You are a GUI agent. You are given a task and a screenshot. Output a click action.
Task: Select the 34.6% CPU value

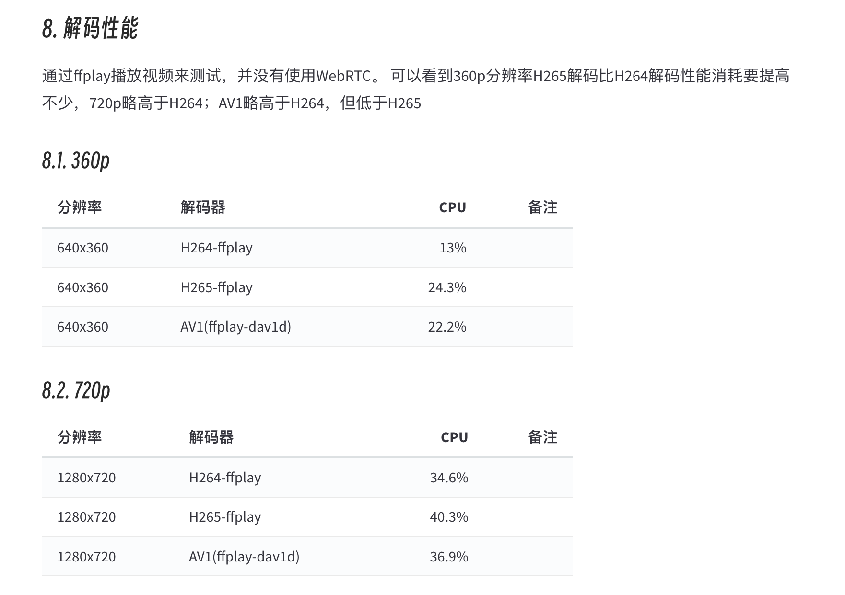tap(449, 478)
